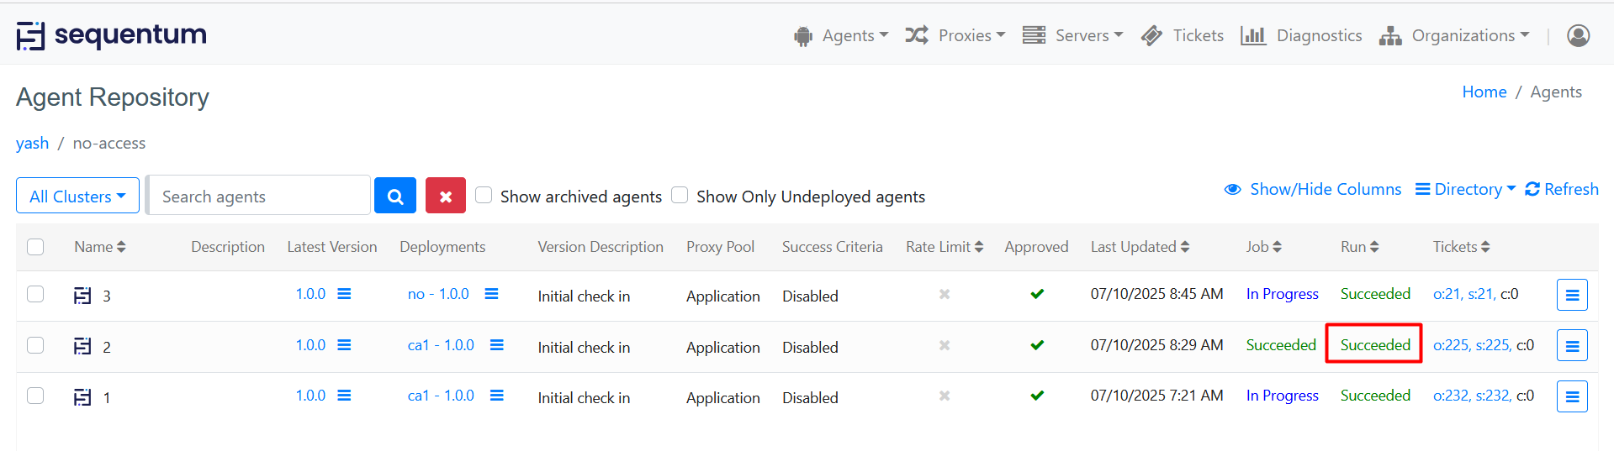Click version list icon beside agent 2's 1.0.0
This screenshot has width=1614, height=451.
344,345
